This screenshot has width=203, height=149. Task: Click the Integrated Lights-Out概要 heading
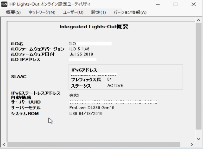click(x=94, y=27)
